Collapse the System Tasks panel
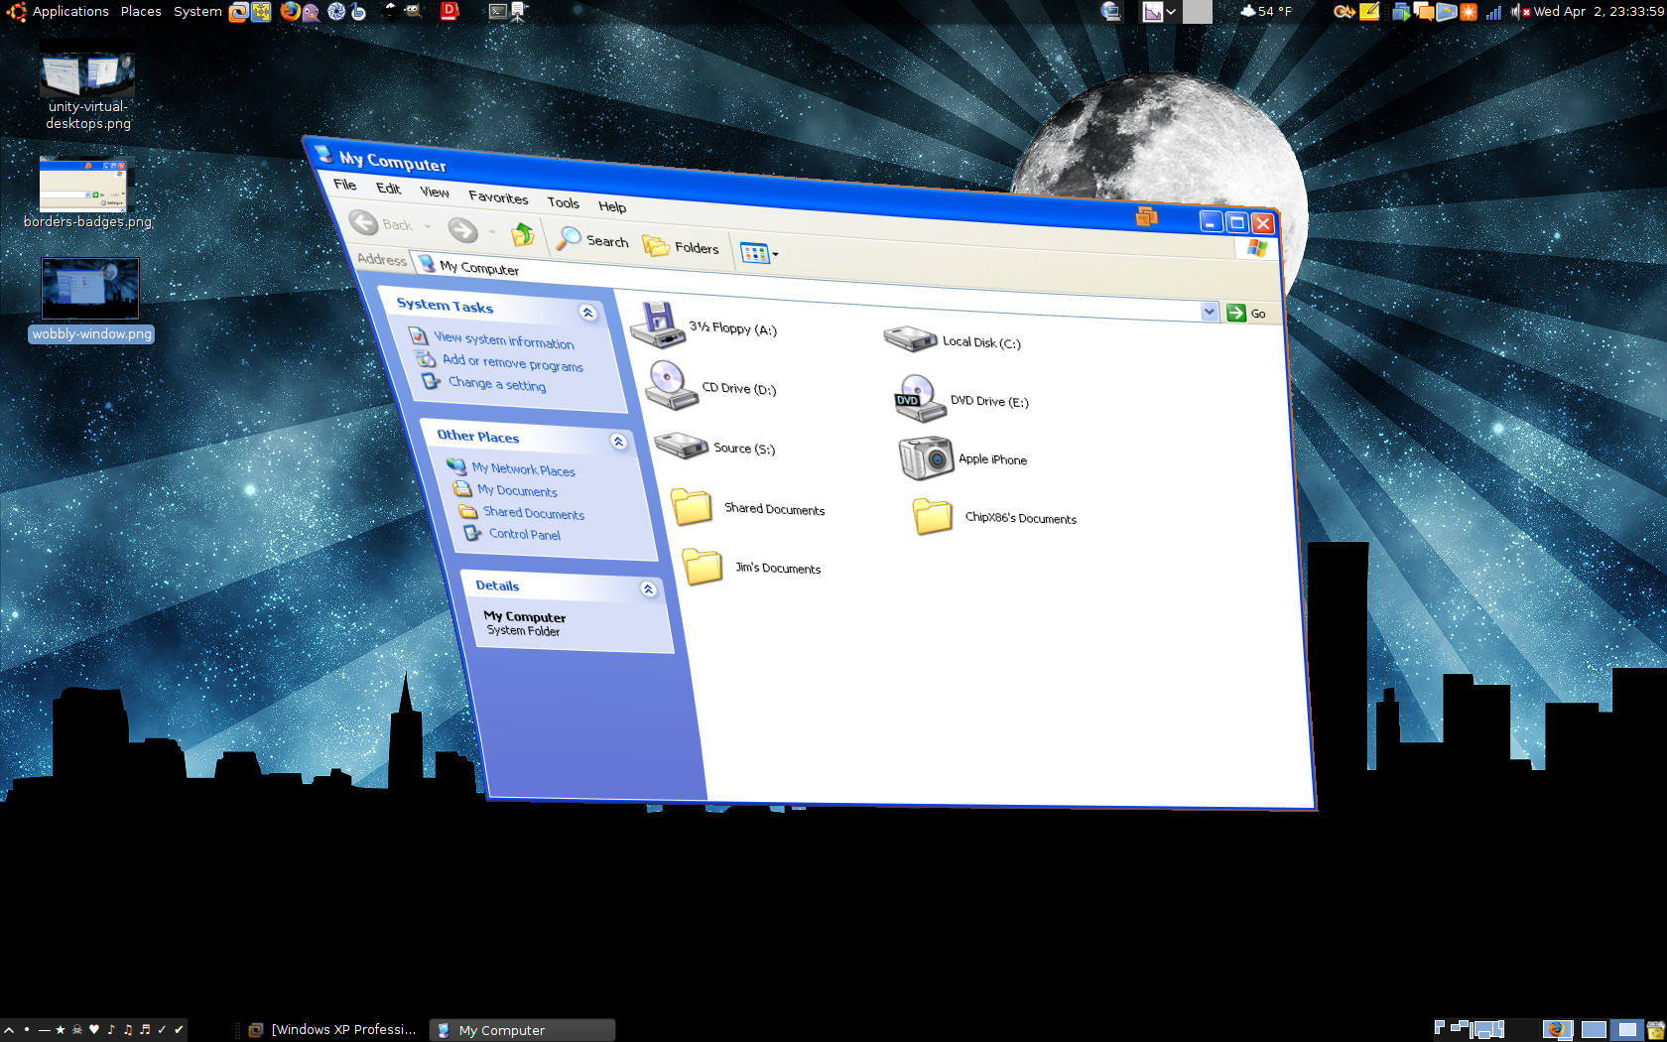This screenshot has height=1042, width=1667. 587,313
